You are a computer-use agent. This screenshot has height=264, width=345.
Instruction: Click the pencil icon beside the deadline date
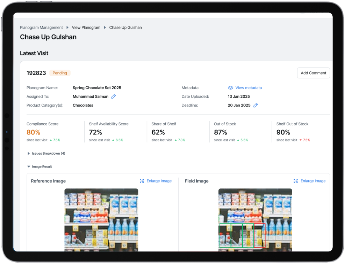pos(256,105)
